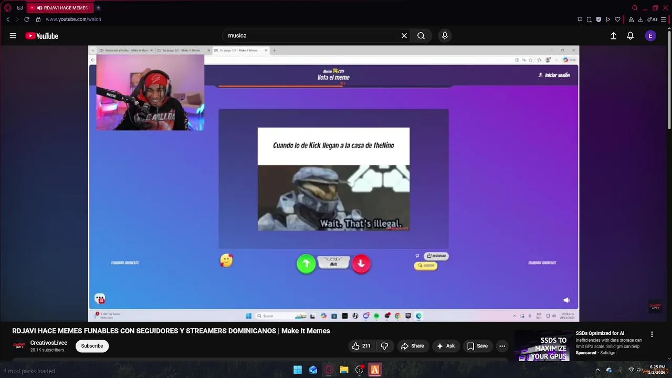Add a new browser tab
672x378 pixels.
click(98, 8)
